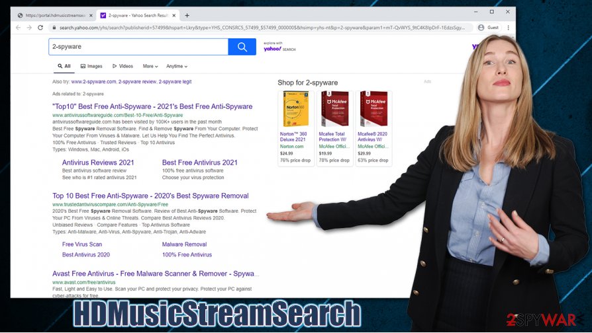Click the blue magnifier search button

[x=242, y=47]
